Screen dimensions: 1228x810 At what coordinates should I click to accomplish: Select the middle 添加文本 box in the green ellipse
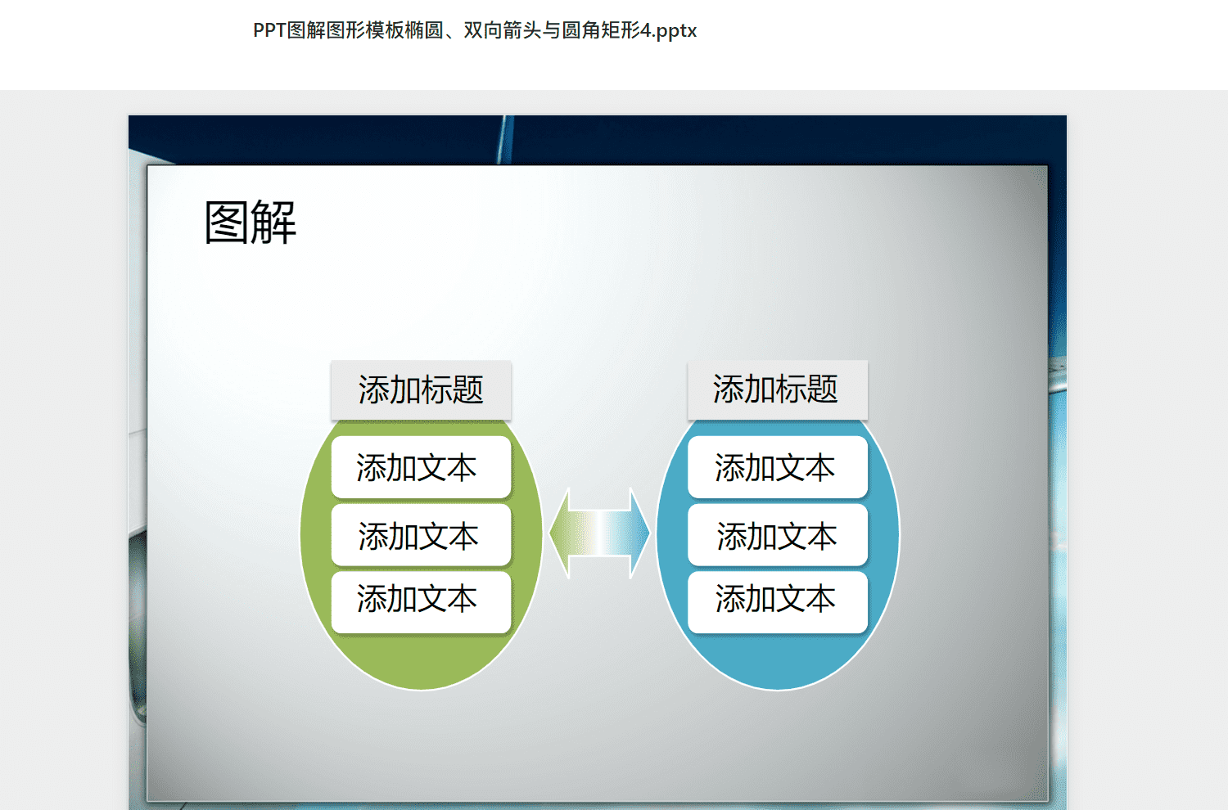(421, 535)
